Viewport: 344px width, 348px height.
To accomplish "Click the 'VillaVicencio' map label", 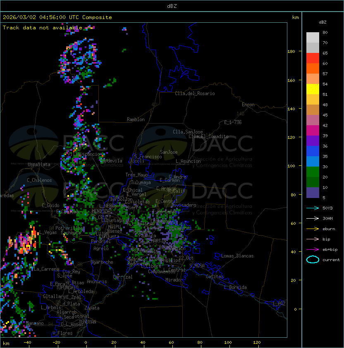I will tap(84, 154).
